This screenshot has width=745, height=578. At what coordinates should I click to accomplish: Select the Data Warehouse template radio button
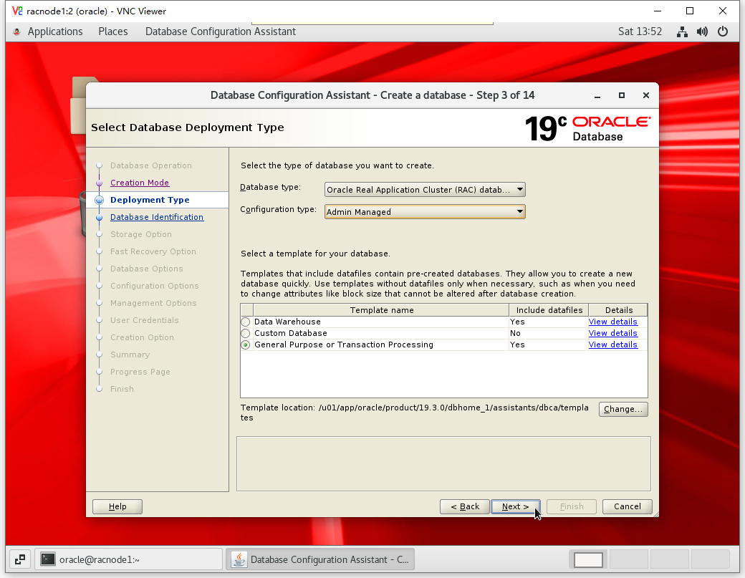(246, 322)
